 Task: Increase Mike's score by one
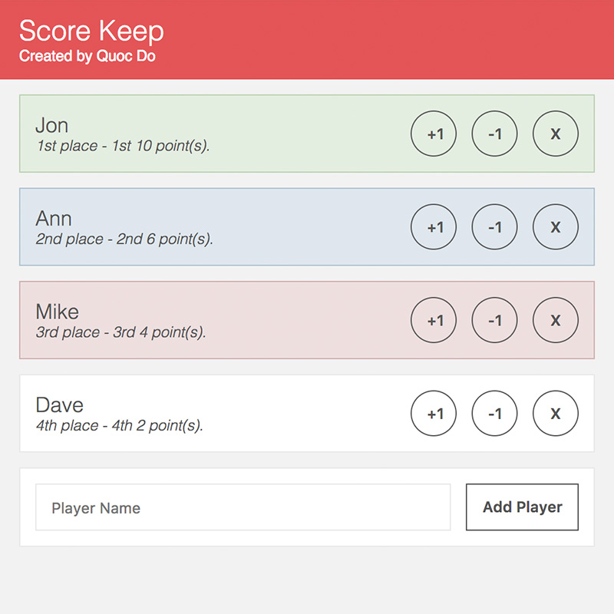click(434, 320)
